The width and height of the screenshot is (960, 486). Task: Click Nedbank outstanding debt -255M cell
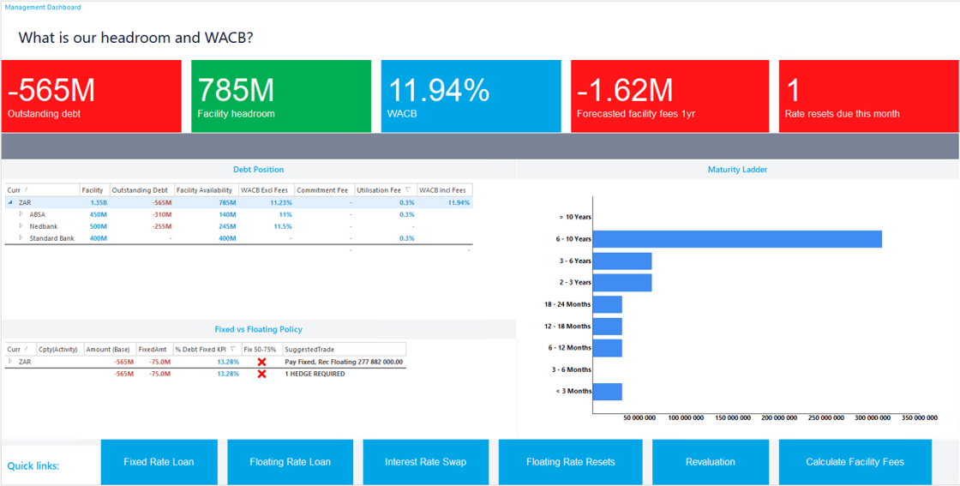[x=161, y=226]
